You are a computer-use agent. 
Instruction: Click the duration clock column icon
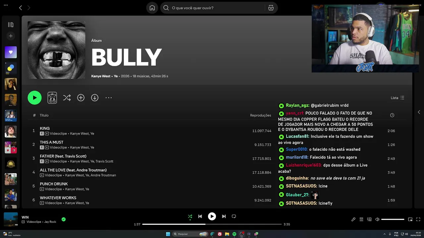(392, 115)
